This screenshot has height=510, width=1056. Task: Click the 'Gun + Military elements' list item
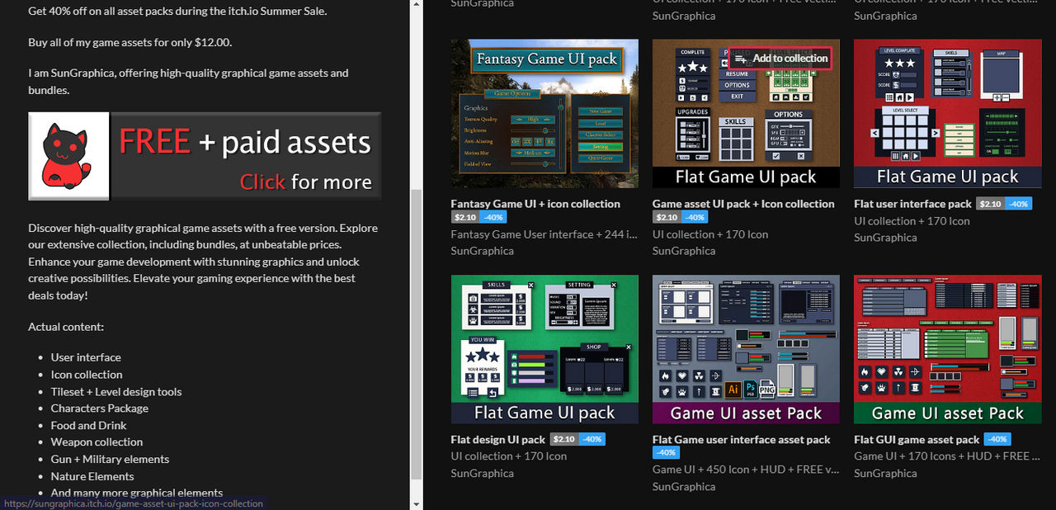110,460
